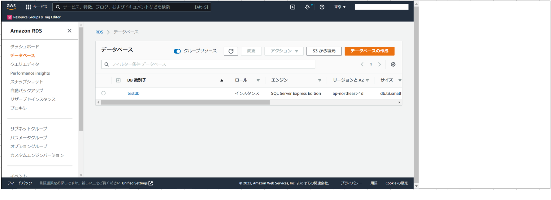Image resolution: width=551 pixels, height=200 pixels.
Task: Click the インスタンス role cell
Action: click(247, 93)
